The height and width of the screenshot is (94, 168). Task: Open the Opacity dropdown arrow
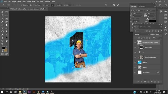click(161, 34)
